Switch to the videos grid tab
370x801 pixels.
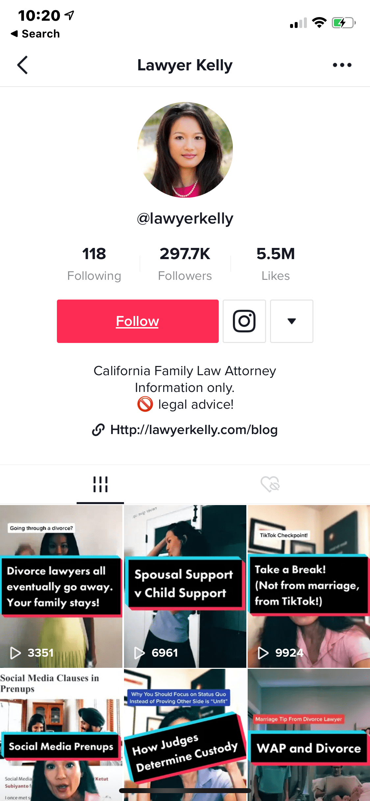(100, 484)
